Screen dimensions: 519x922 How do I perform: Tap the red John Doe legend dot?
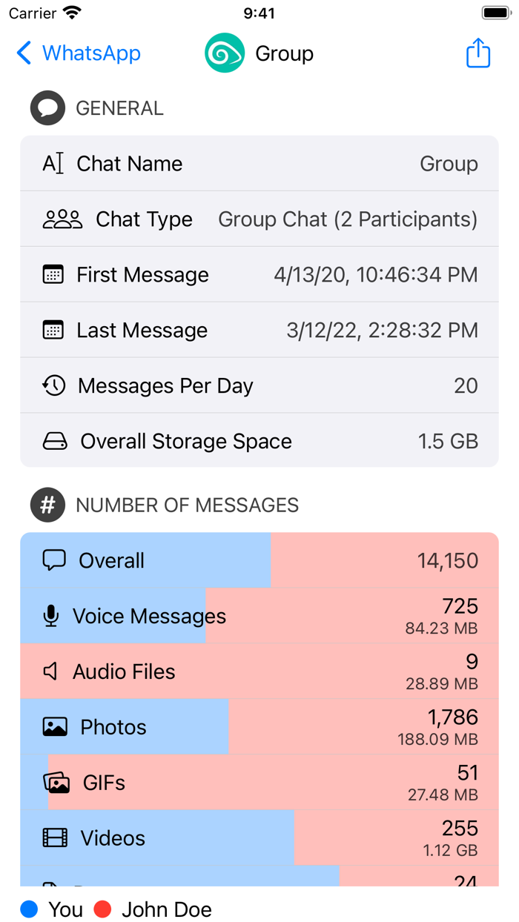point(102,909)
